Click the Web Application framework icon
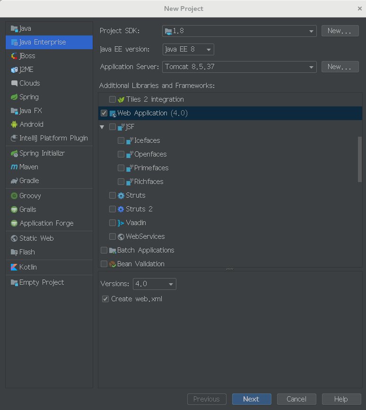Image resolution: width=366 pixels, height=410 pixels. click(x=113, y=113)
